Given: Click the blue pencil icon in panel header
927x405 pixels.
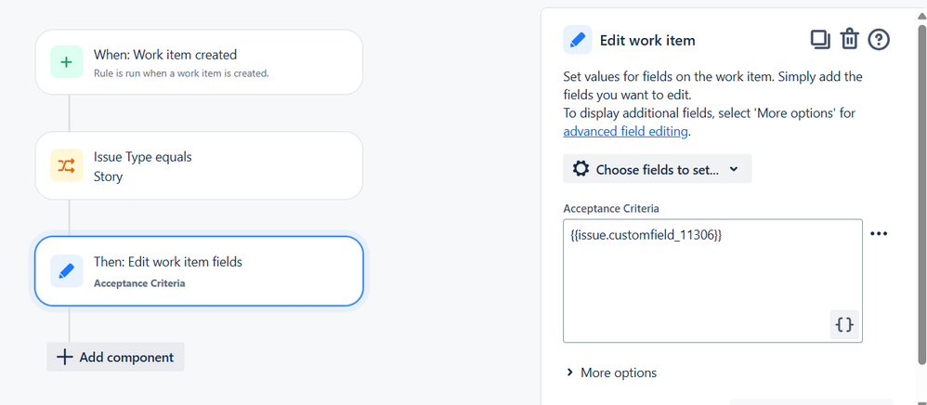Looking at the screenshot, I should pyautogui.click(x=578, y=40).
